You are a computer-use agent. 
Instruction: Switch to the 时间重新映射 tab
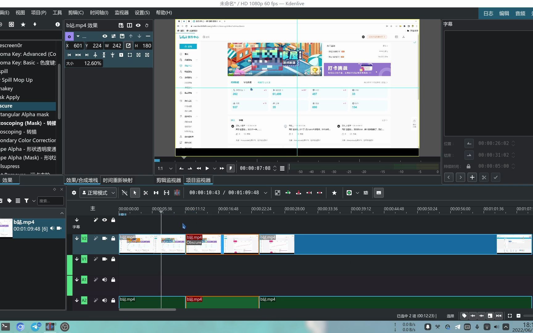point(118,180)
